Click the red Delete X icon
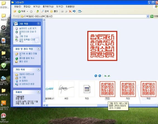 pos(70,11)
